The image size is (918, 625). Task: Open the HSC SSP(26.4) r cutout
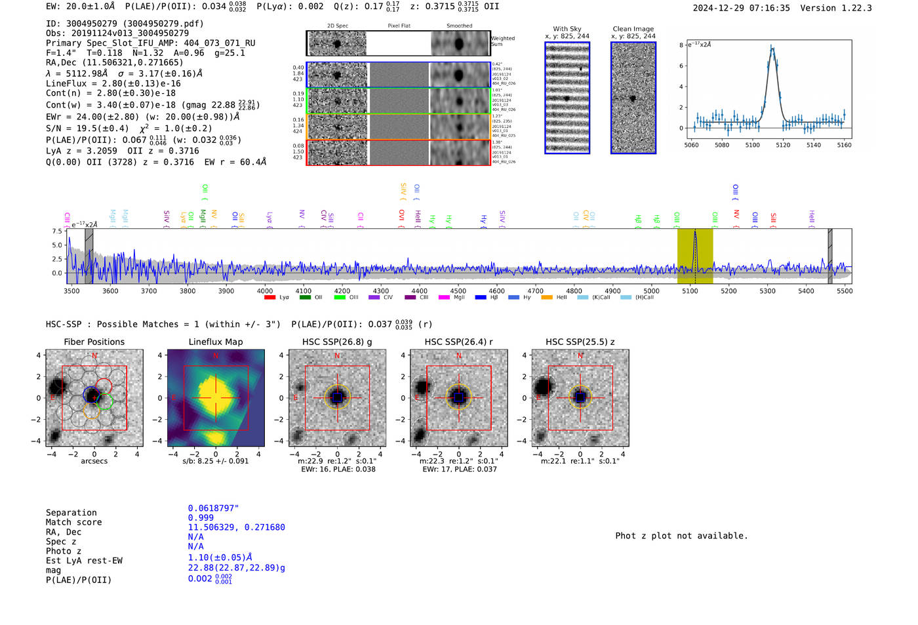click(x=458, y=398)
